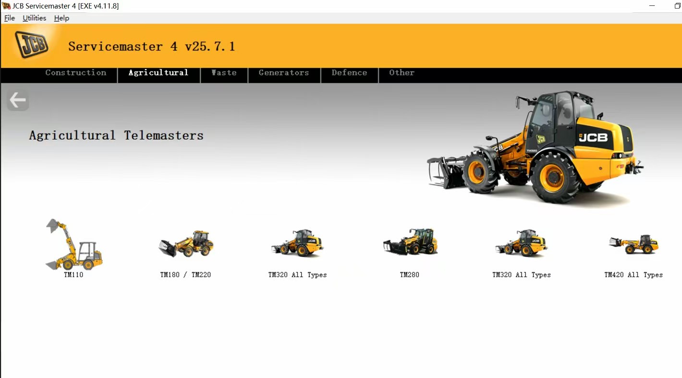Switch to the Waste tab
The width and height of the screenshot is (682, 378).
(224, 73)
